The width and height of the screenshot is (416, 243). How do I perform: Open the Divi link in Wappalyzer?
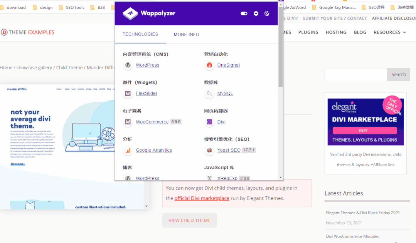click(x=221, y=122)
